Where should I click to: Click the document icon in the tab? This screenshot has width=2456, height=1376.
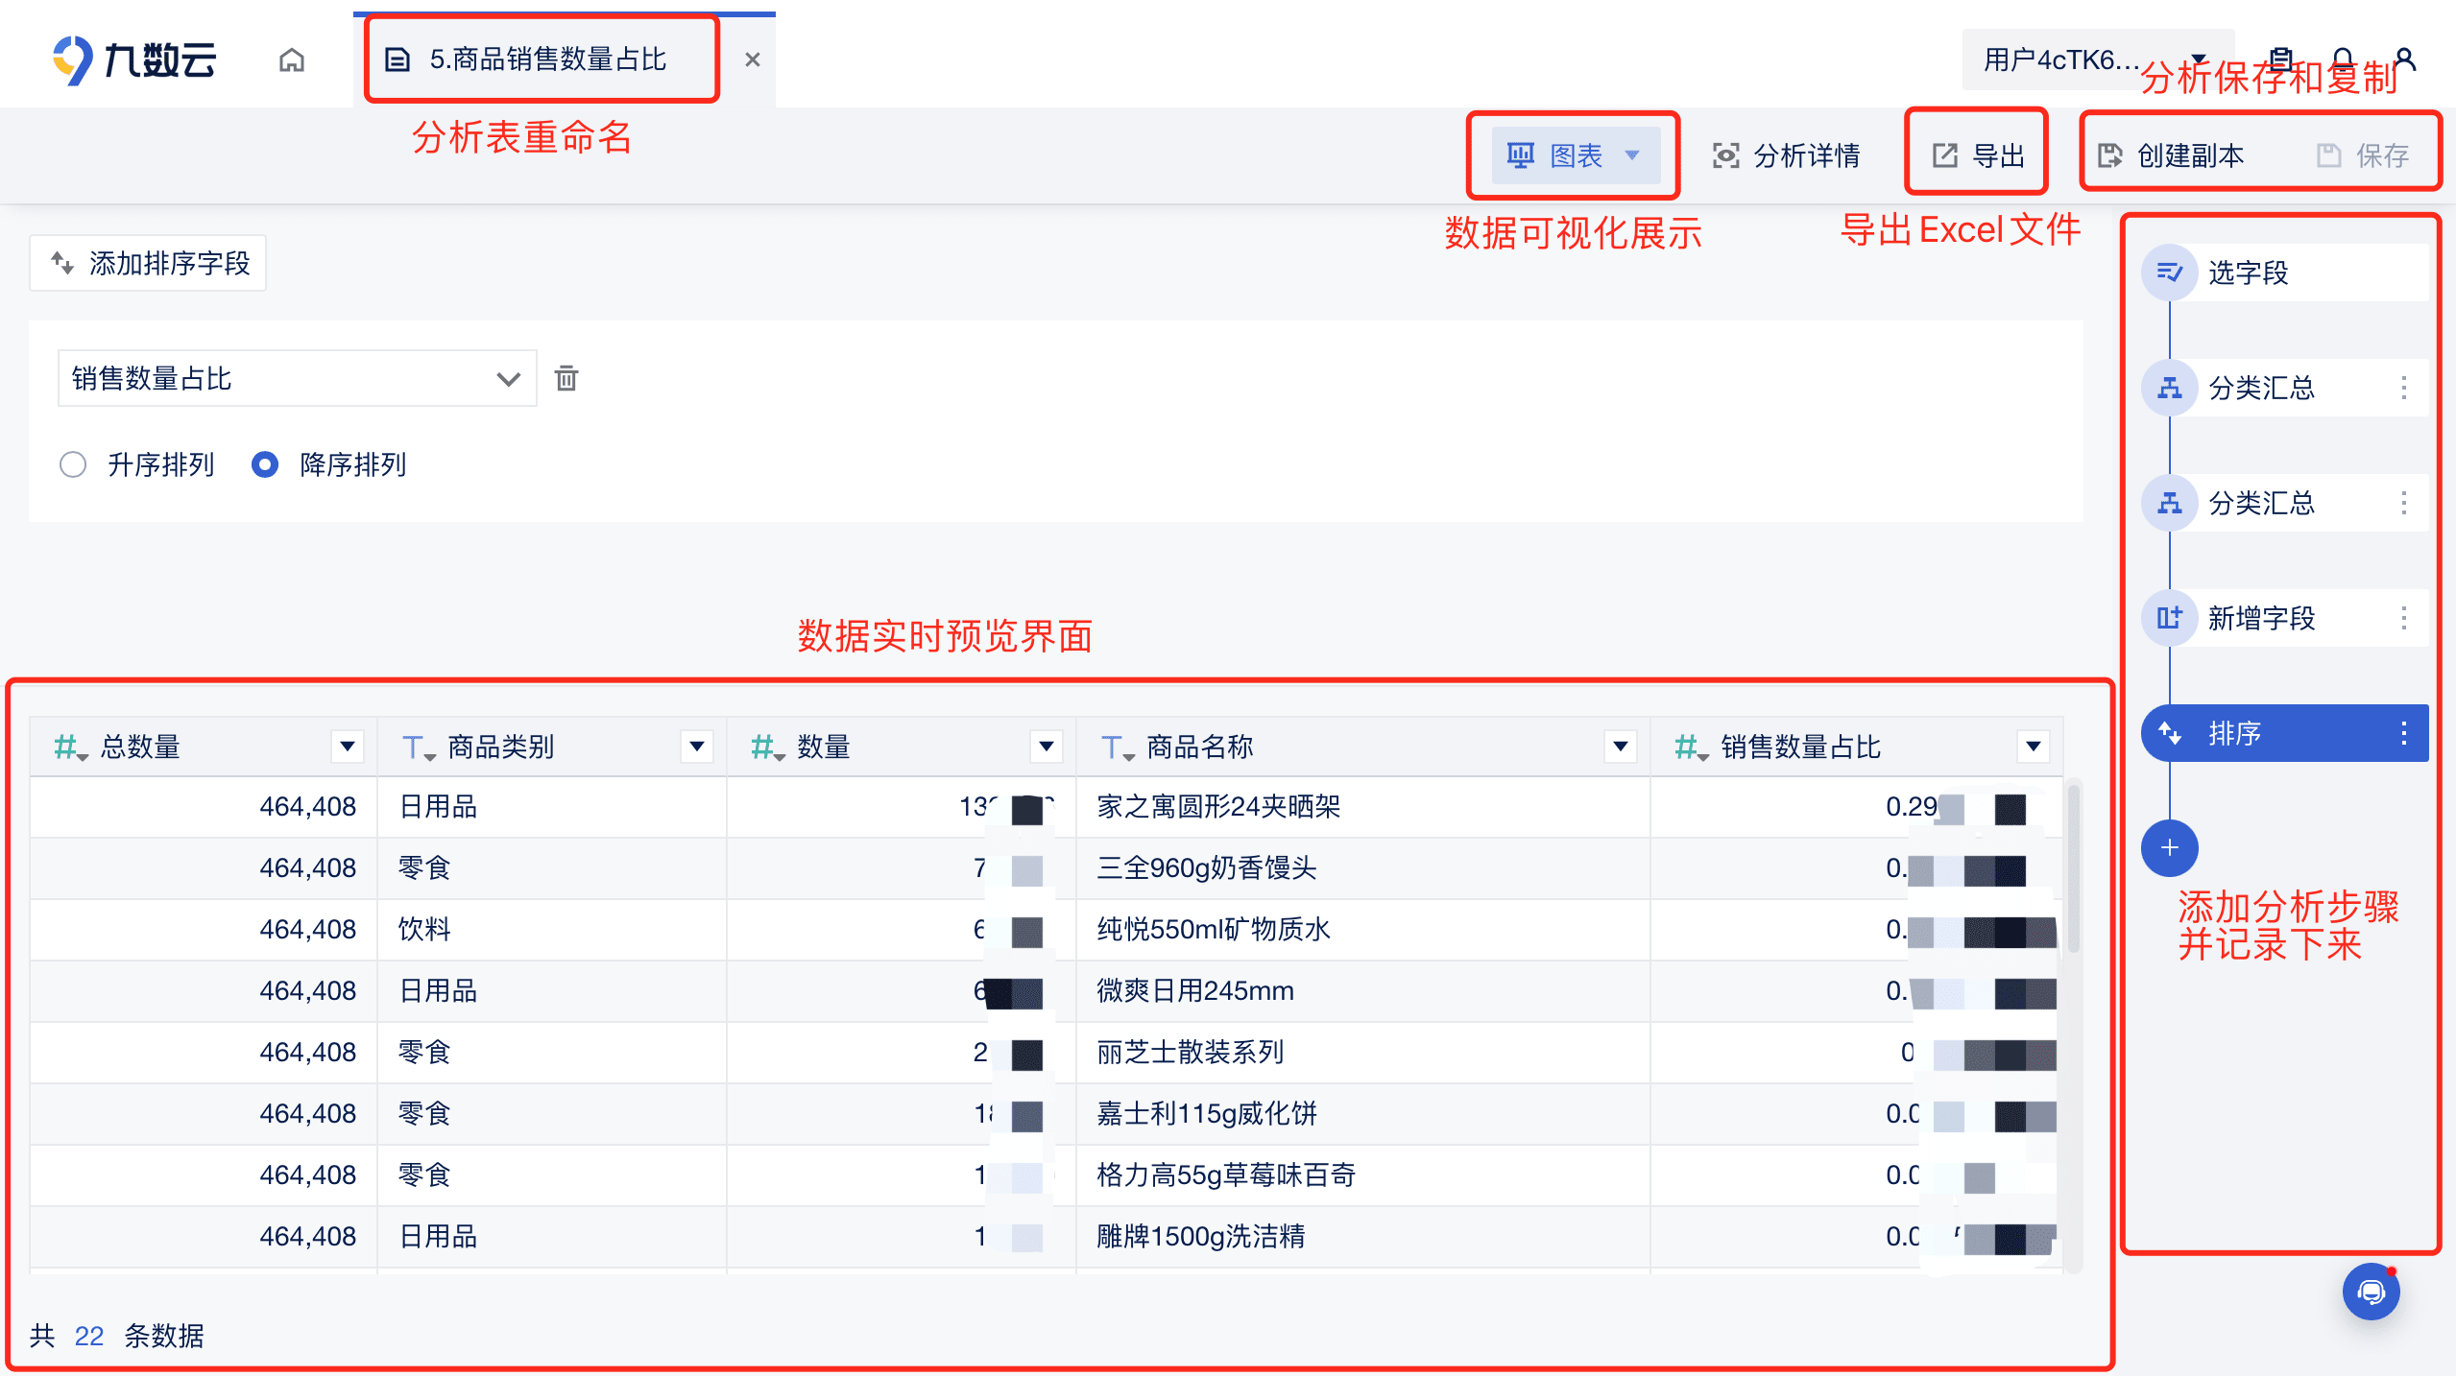(x=397, y=60)
